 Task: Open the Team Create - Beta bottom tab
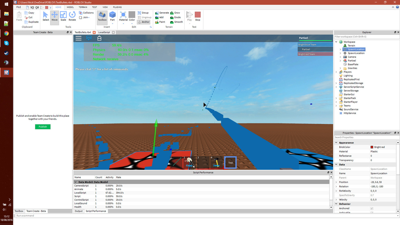click(36, 211)
